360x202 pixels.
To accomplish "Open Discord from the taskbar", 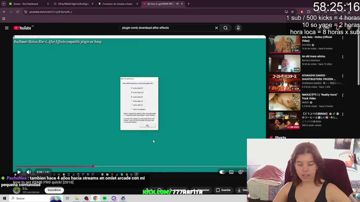I will point(114,198).
